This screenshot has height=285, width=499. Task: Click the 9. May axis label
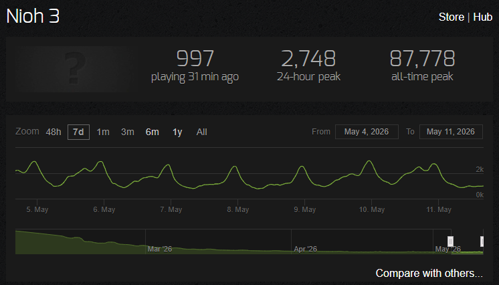click(x=304, y=209)
